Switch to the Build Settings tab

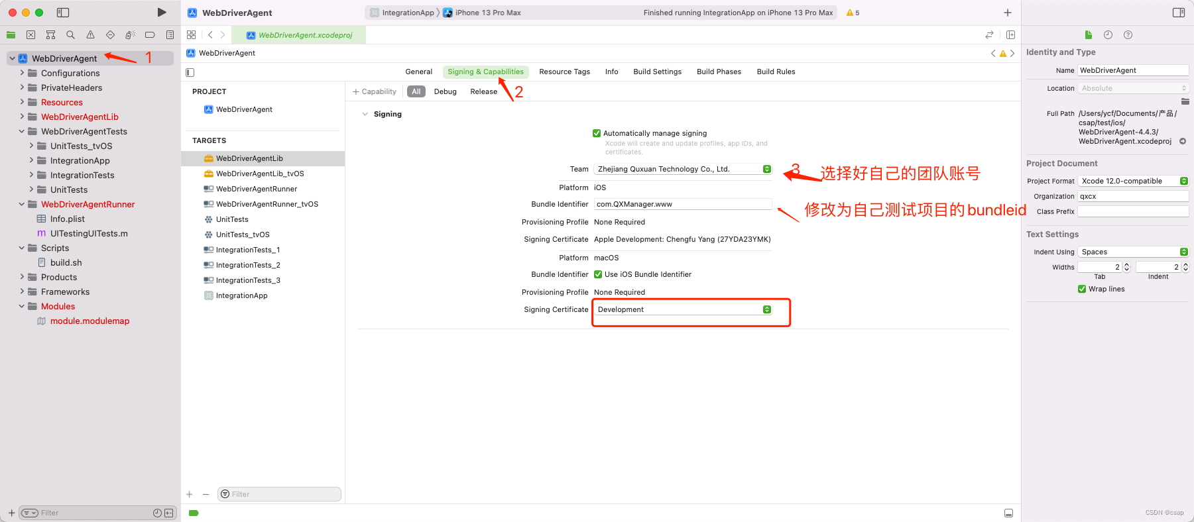[x=657, y=72]
